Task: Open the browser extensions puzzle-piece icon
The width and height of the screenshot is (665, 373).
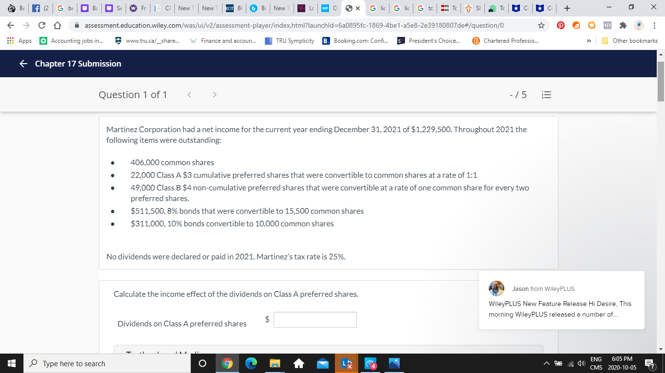Action: click(623, 25)
